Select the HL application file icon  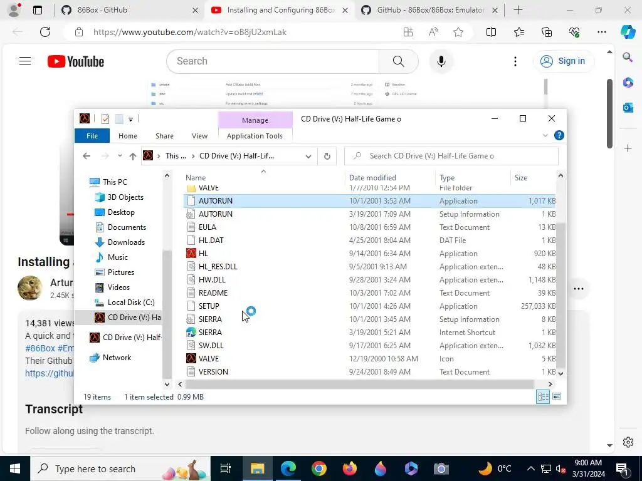191,253
